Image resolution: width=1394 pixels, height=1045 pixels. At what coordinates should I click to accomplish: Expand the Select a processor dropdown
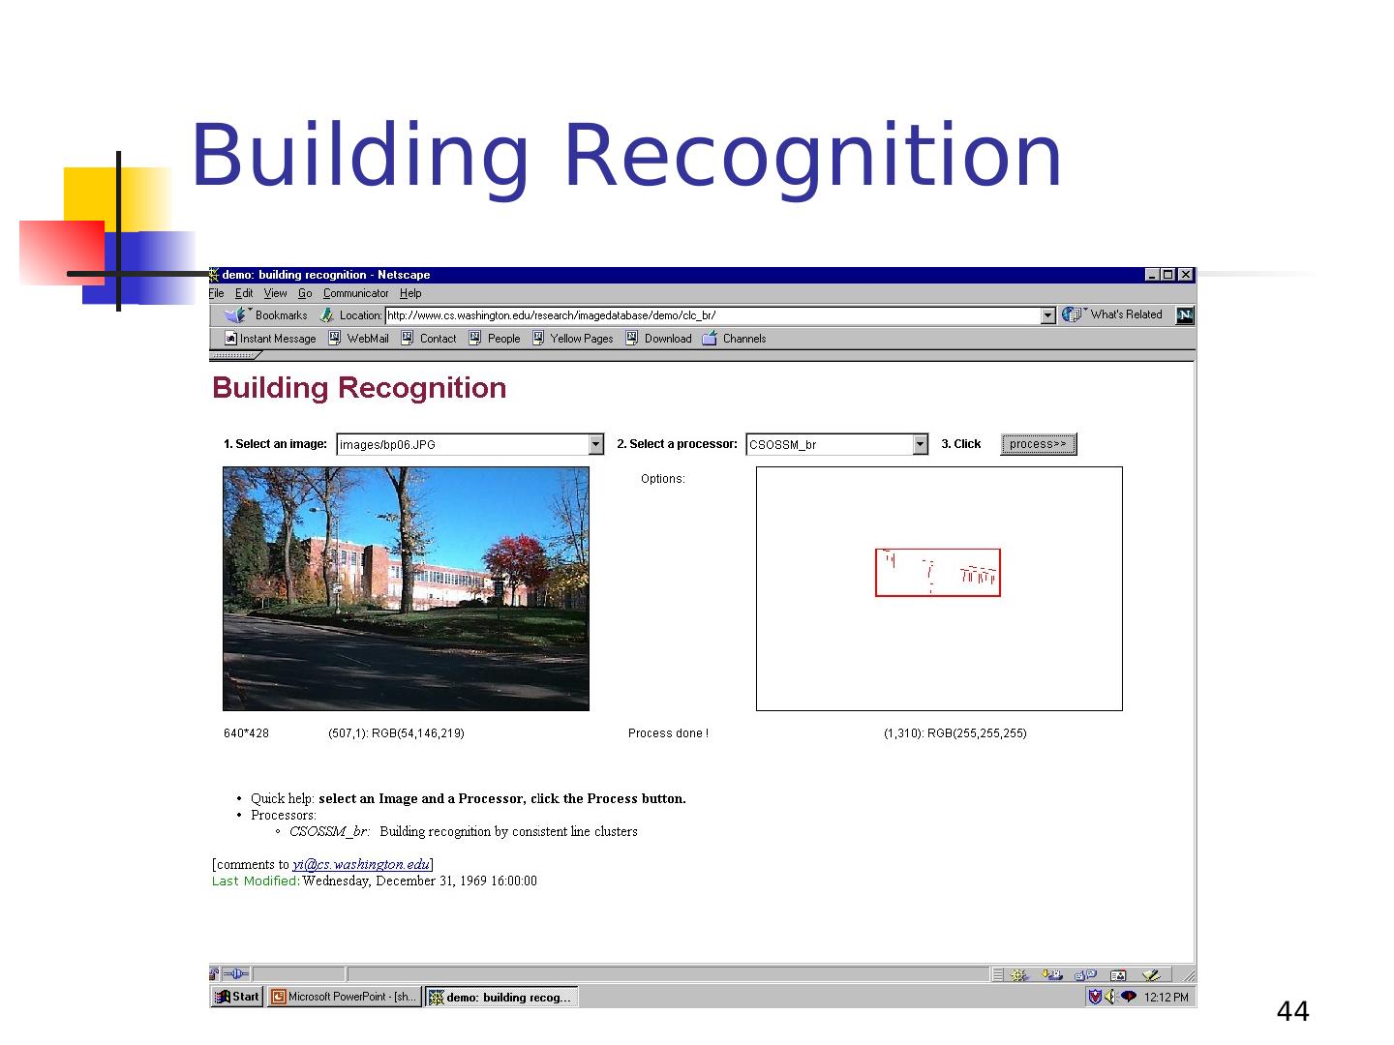coord(921,444)
